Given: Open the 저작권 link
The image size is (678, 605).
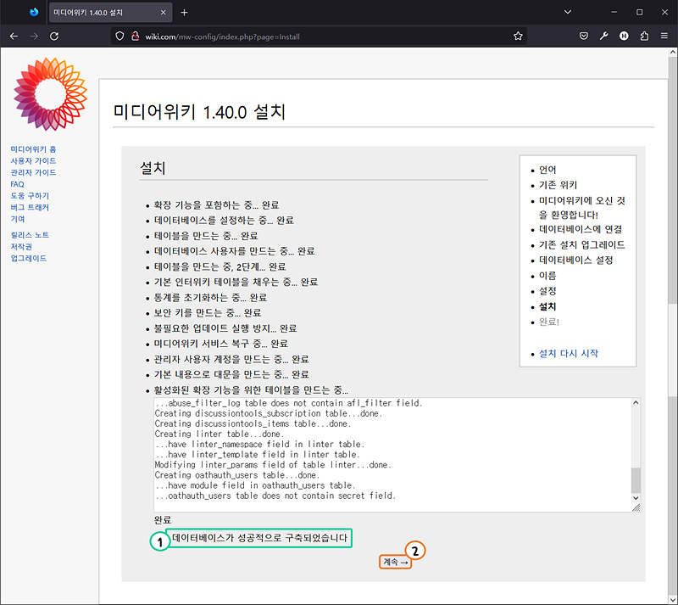Looking at the screenshot, I should (21, 247).
